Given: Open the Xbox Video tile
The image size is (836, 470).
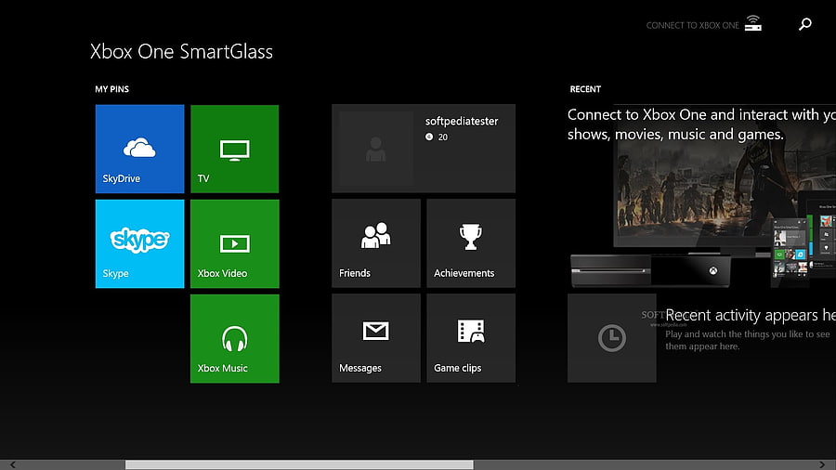Looking at the screenshot, I should 235,243.
